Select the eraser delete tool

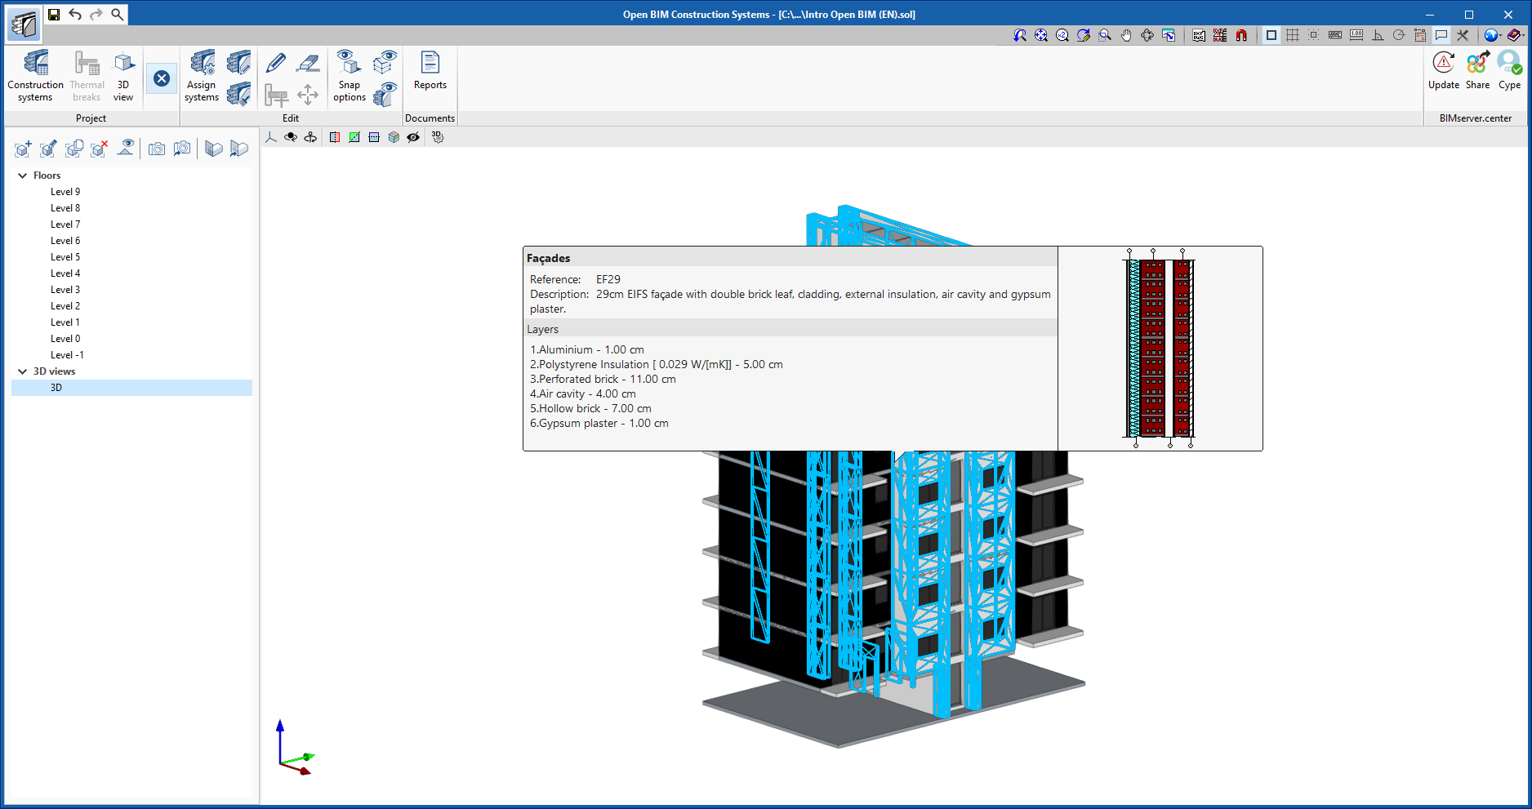coord(308,62)
